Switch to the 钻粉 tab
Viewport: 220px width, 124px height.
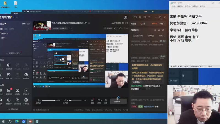161,36
